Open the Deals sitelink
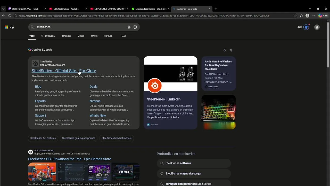This screenshot has width=330, height=186. click(94, 87)
